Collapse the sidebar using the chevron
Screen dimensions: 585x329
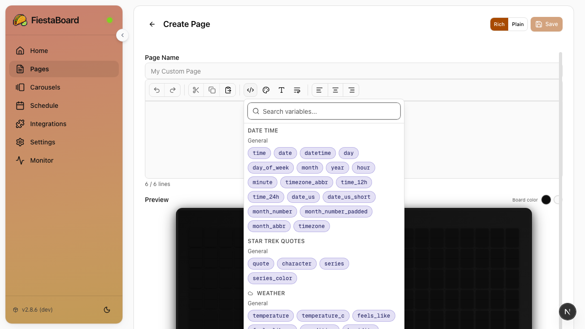point(122,35)
